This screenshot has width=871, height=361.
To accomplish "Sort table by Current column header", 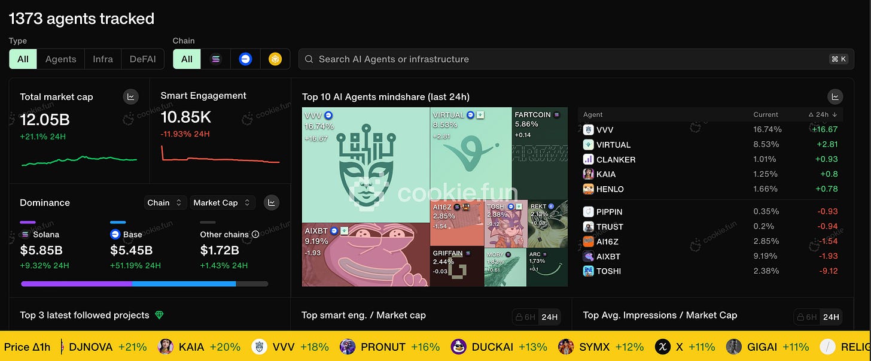I will tap(766, 114).
